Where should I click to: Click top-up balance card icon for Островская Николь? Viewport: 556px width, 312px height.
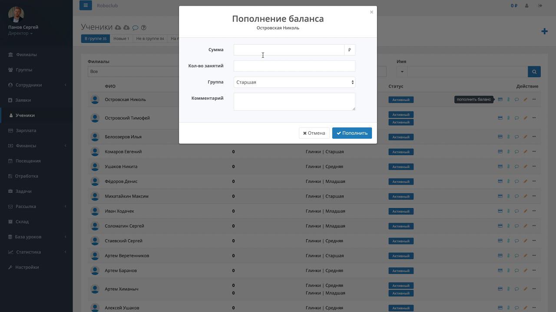click(x=500, y=99)
